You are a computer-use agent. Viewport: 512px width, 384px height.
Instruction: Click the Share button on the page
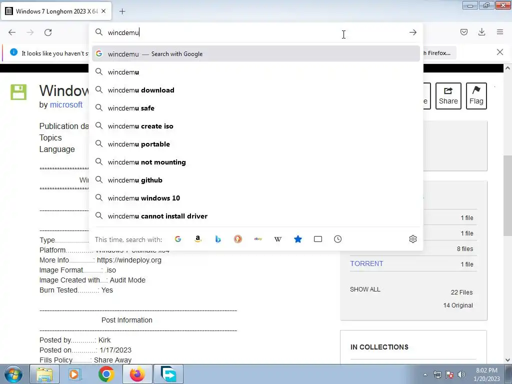point(448,95)
